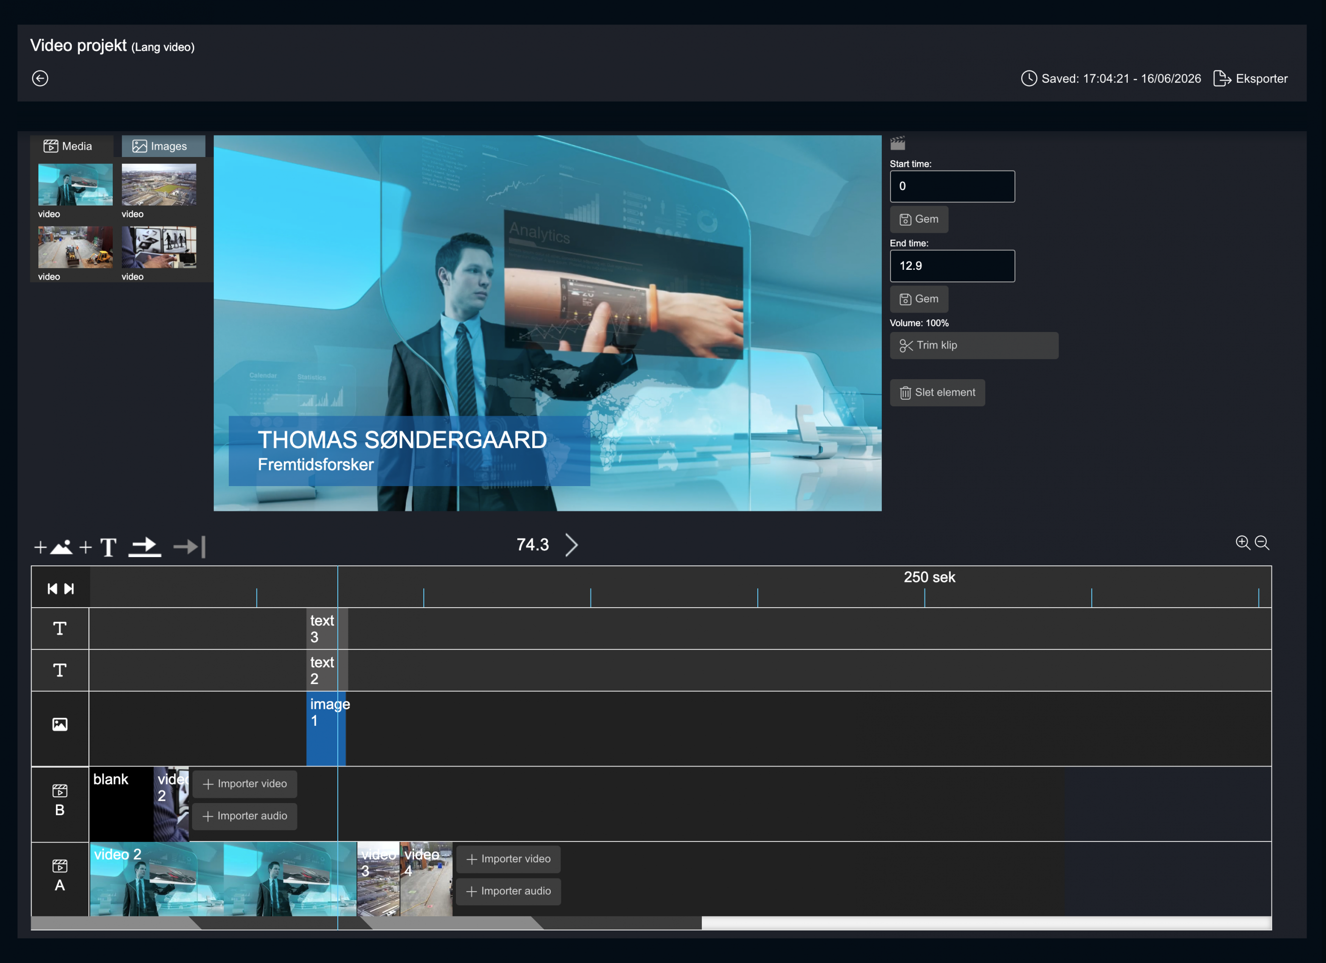1326x963 pixels.
Task: Select the video 2 clip on track A
Action: [x=223, y=879]
